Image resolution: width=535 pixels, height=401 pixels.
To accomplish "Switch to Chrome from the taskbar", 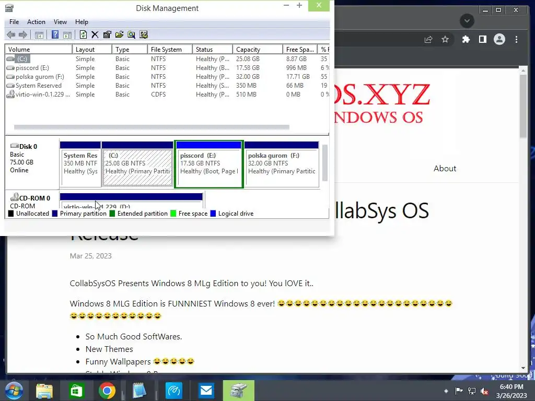I will tap(107, 391).
